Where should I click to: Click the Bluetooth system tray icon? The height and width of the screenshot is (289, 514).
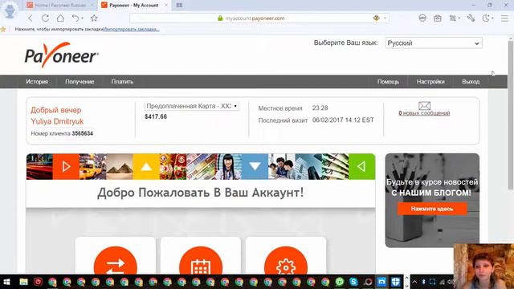tap(423, 282)
